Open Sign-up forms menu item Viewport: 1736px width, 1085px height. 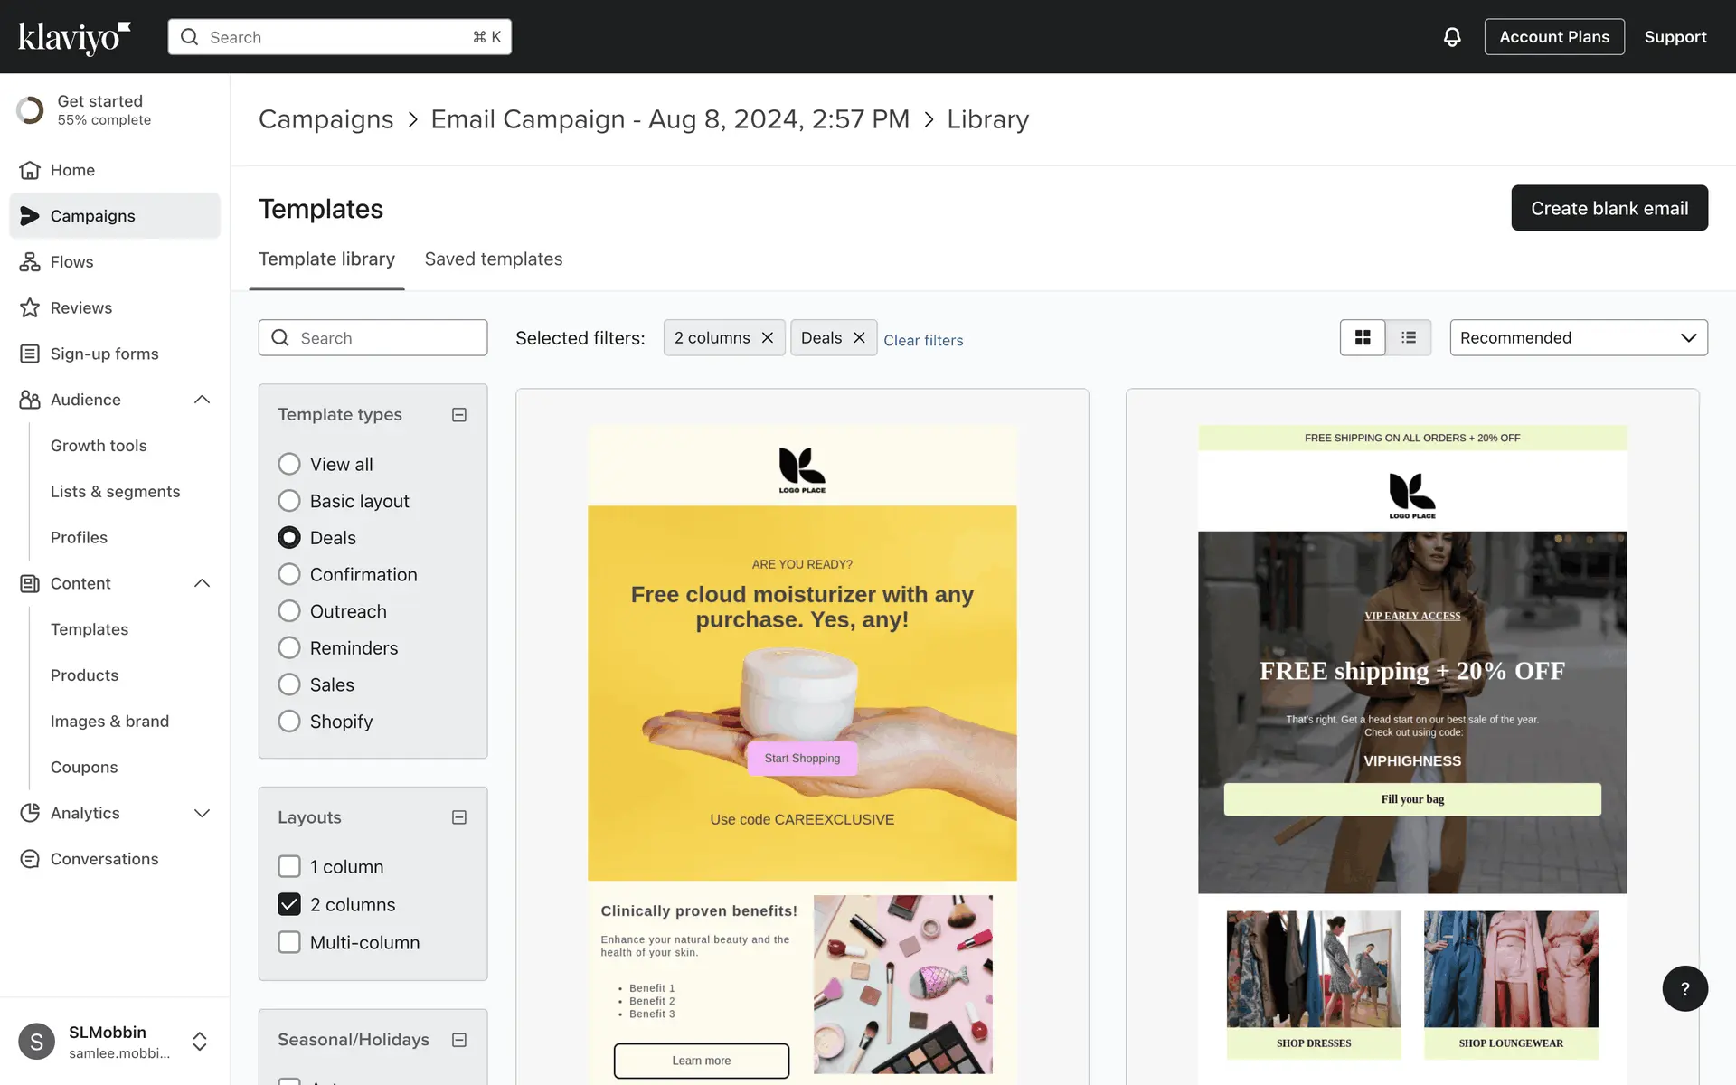pyautogui.click(x=104, y=354)
